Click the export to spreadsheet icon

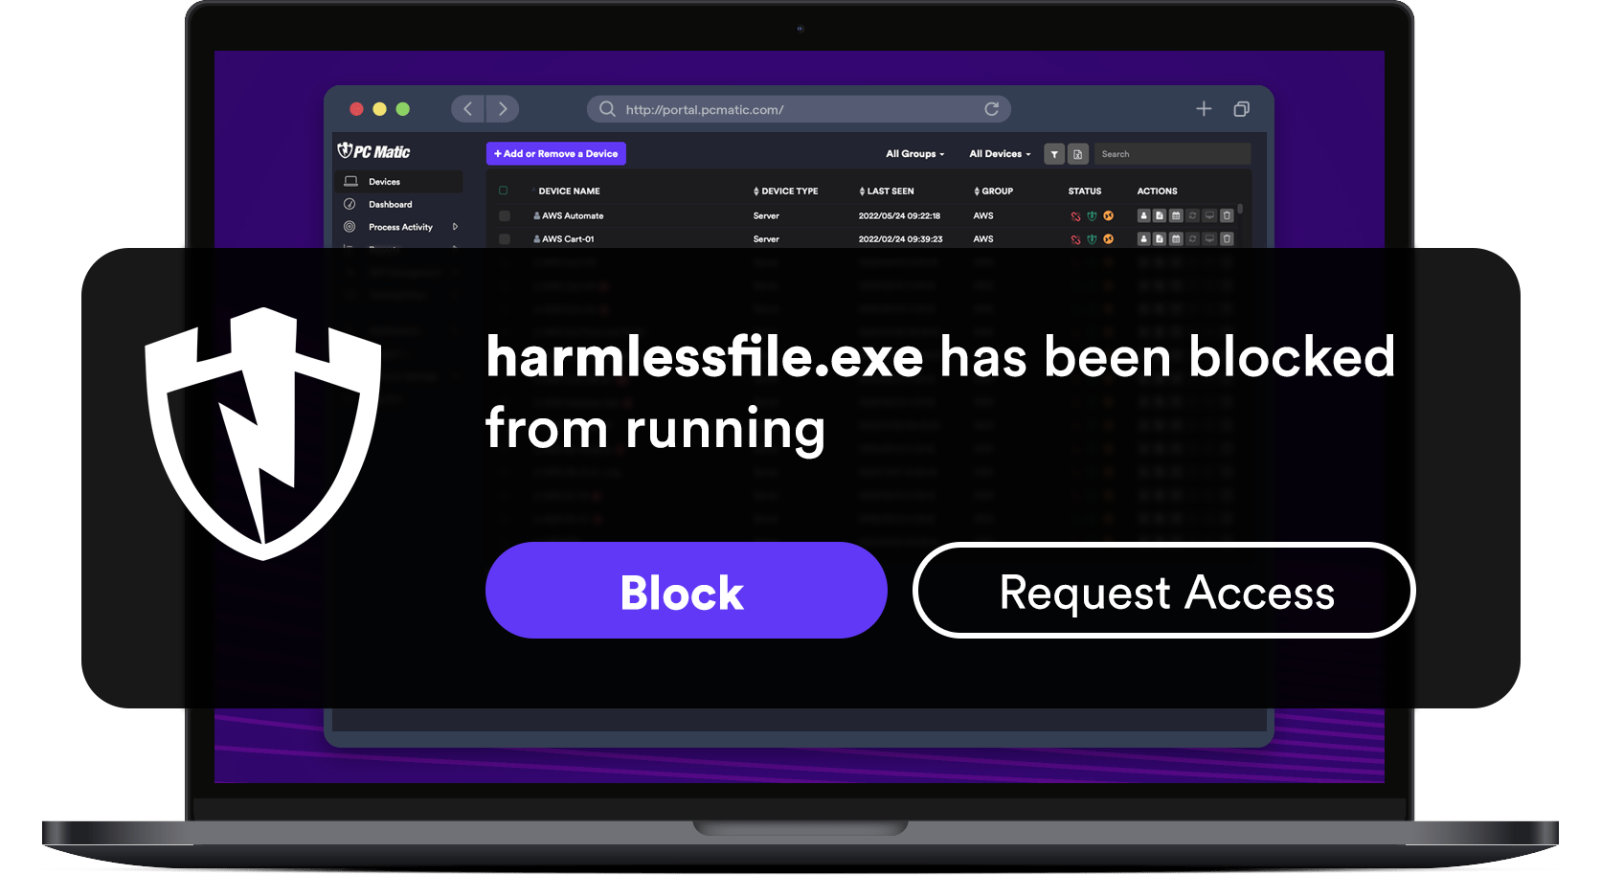coord(1078,154)
